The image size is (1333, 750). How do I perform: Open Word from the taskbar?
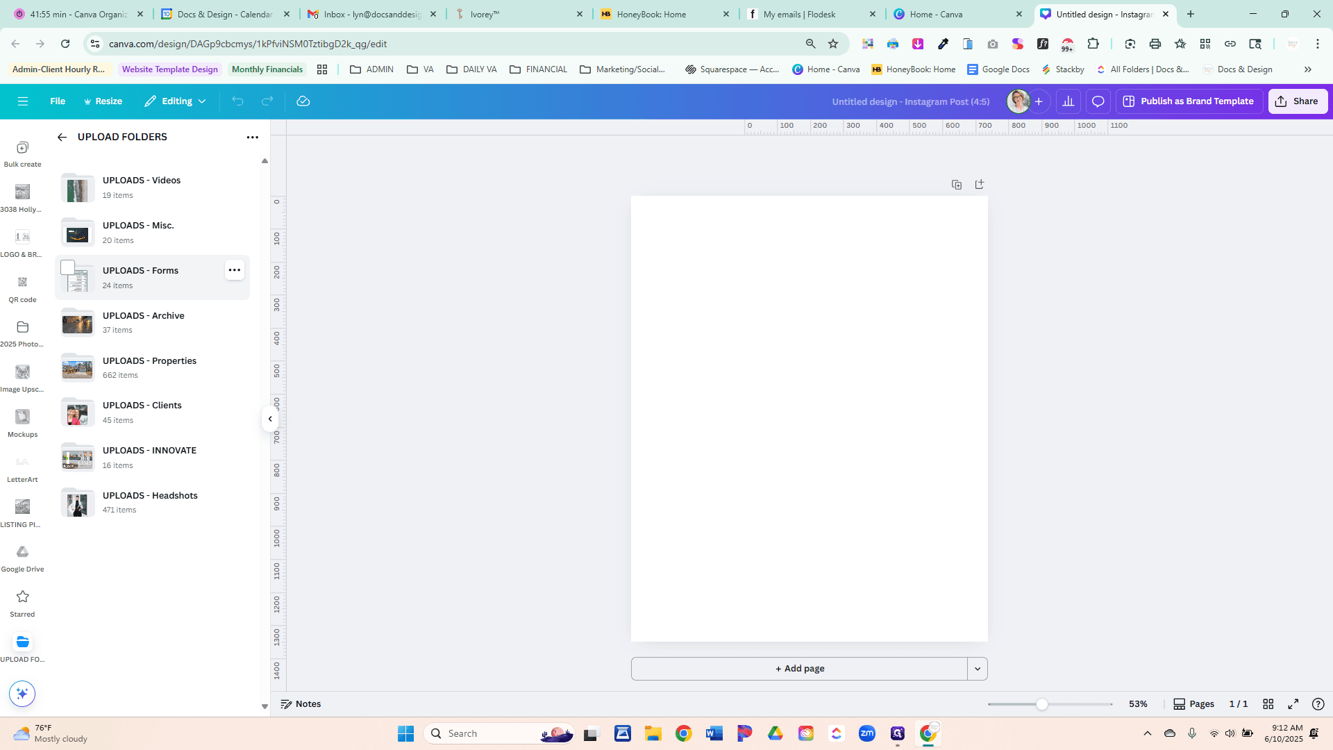click(714, 733)
